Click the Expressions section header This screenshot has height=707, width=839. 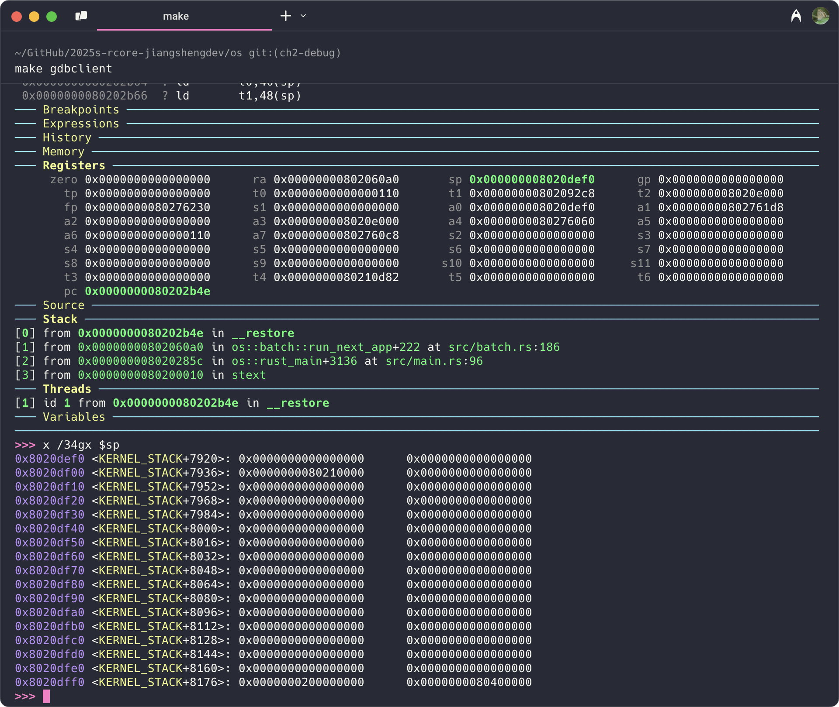click(x=81, y=124)
